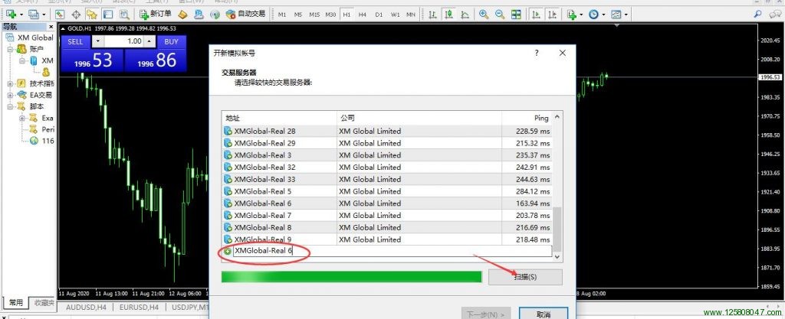Click the search magnifier at top right
Screen dimensions: 785x319
[758, 14]
